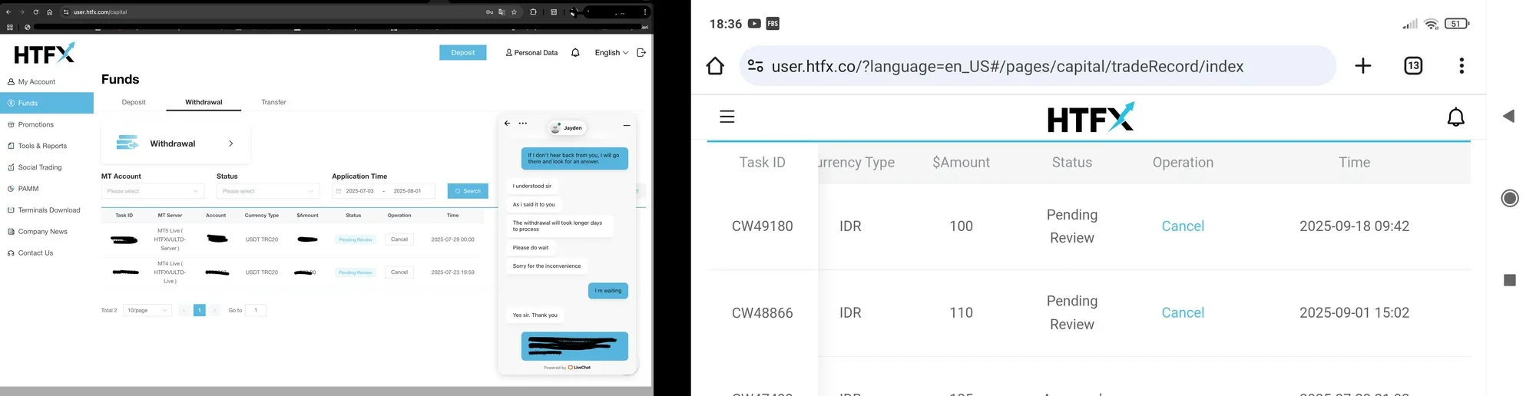The image size is (1536, 396).
Task: Cancel the 2025-07-29 withdrawal request
Action: click(x=399, y=239)
